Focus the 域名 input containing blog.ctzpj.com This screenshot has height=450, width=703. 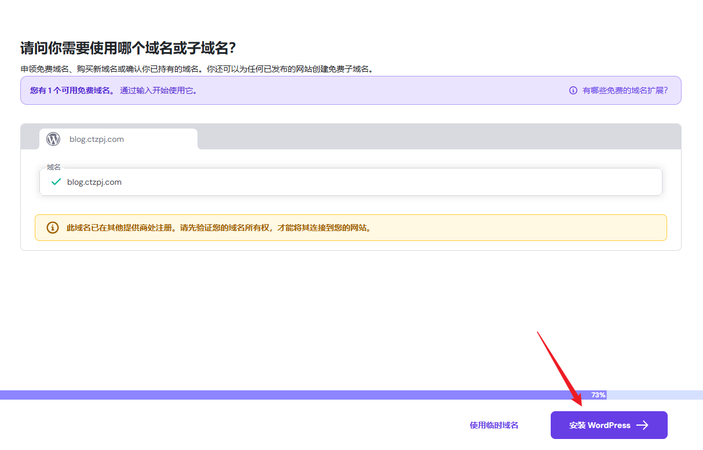(359, 182)
